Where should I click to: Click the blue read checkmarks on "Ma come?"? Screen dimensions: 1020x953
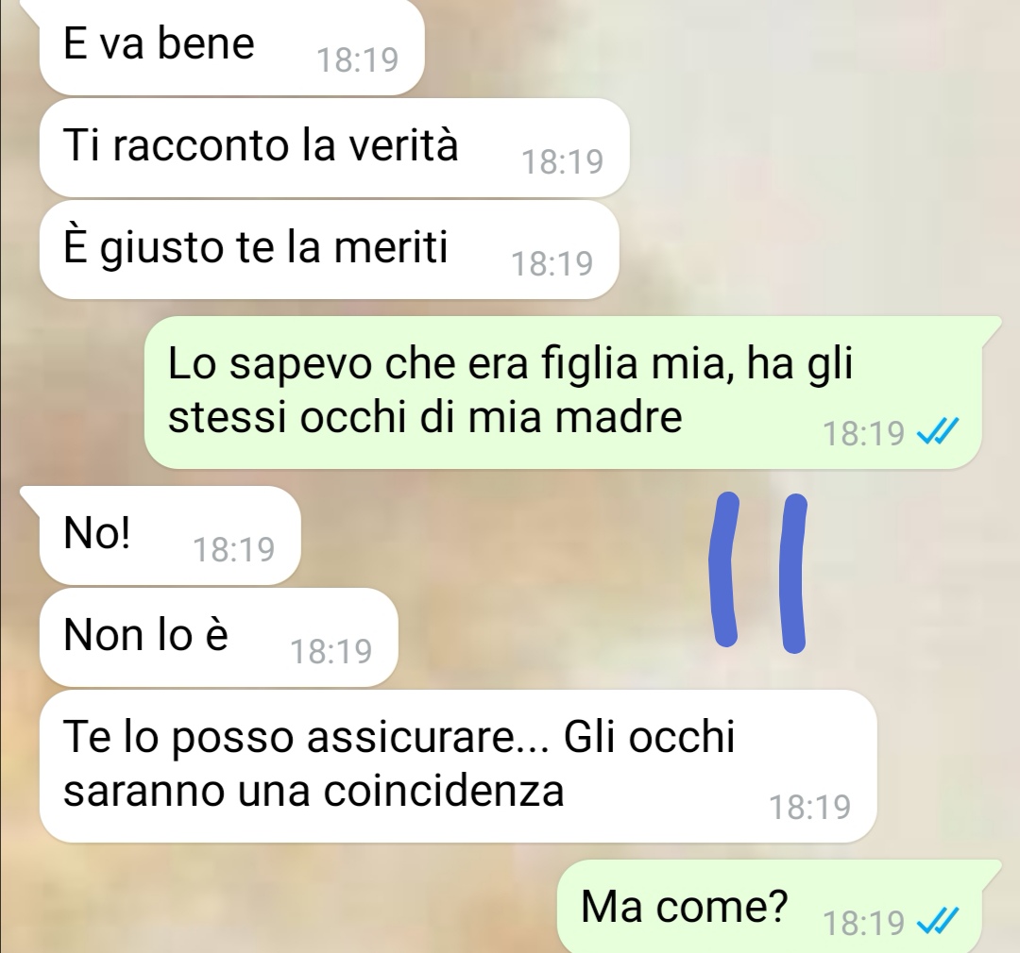[938, 921]
